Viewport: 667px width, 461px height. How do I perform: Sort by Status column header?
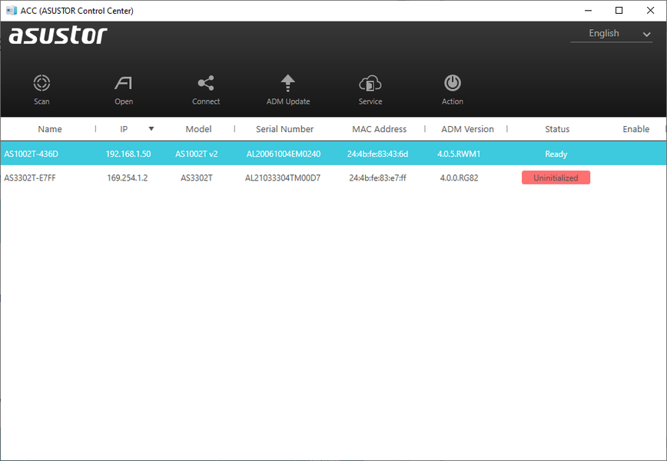(557, 129)
